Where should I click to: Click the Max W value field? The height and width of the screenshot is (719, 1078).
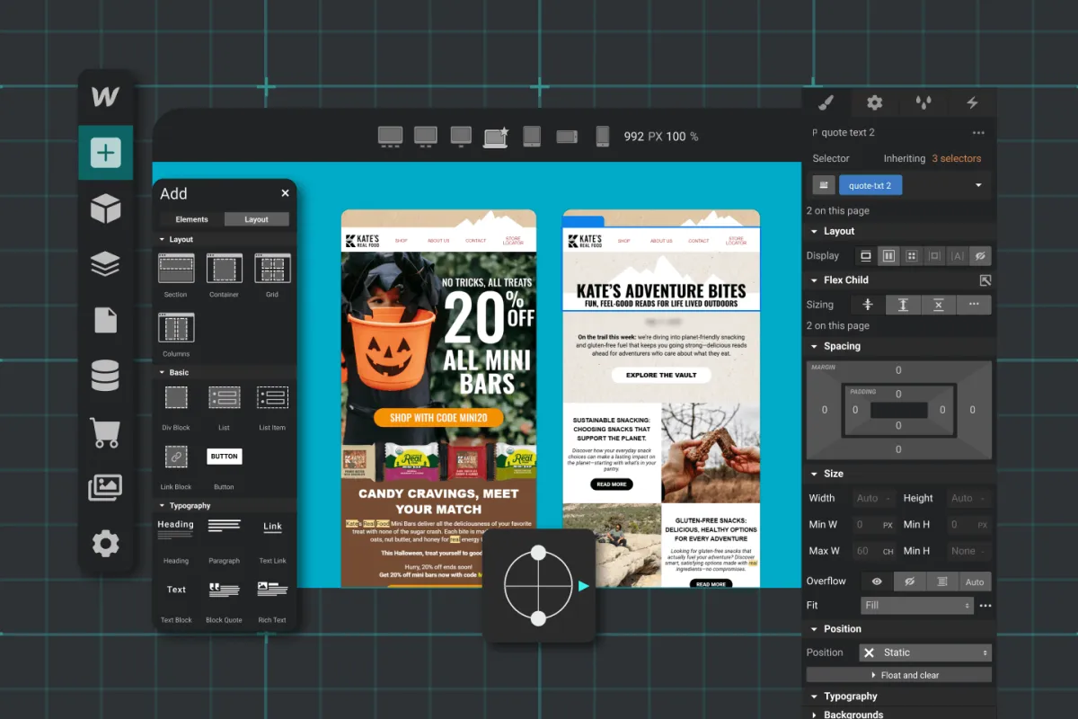(873, 551)
